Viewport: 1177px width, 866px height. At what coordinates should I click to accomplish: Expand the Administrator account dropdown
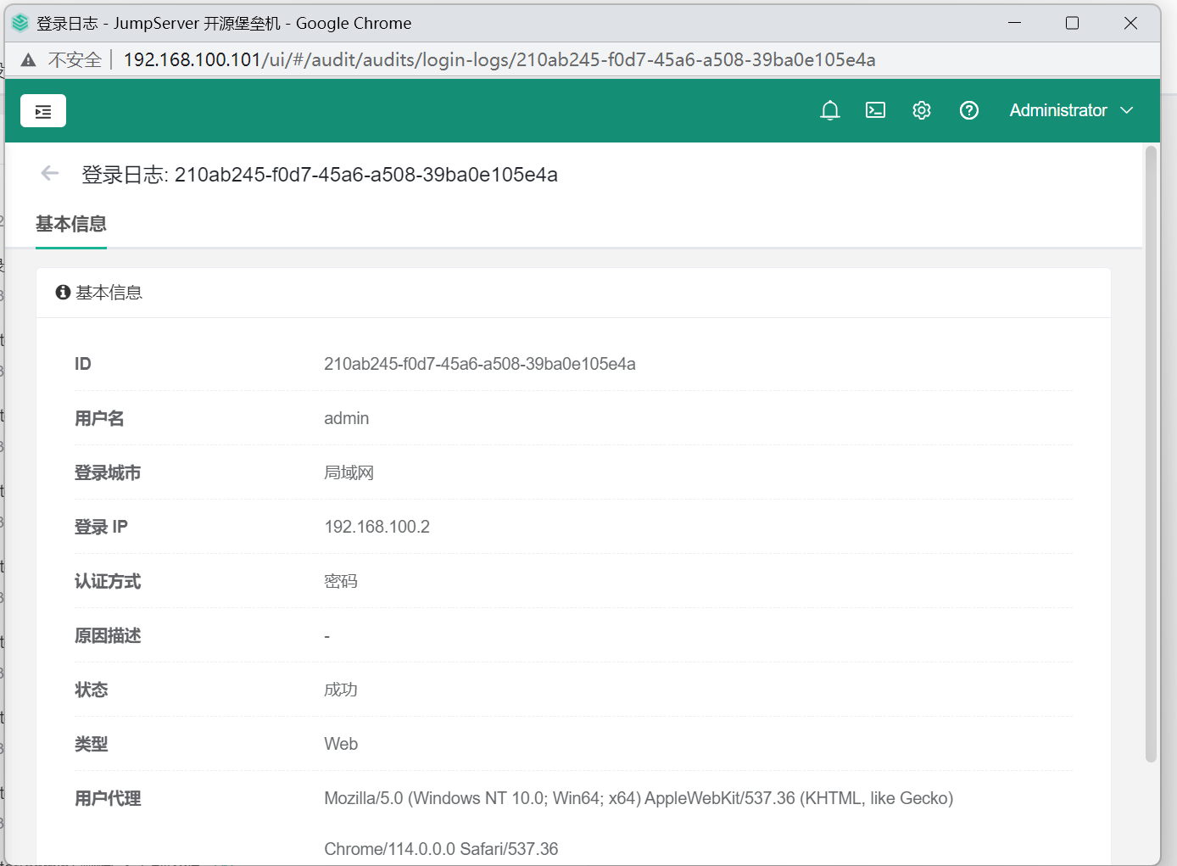point(1057,110)
